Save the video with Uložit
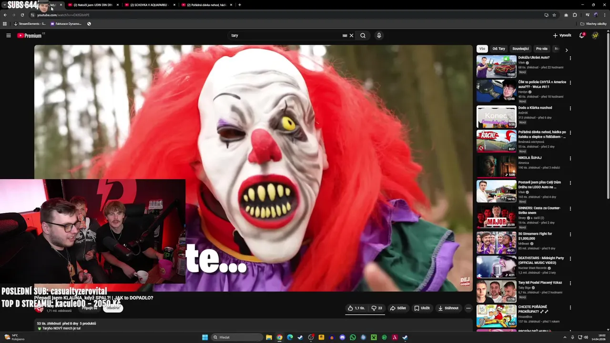Image resolution: width=610 pixels, height=343 pixels. click(x=422, y=308)
